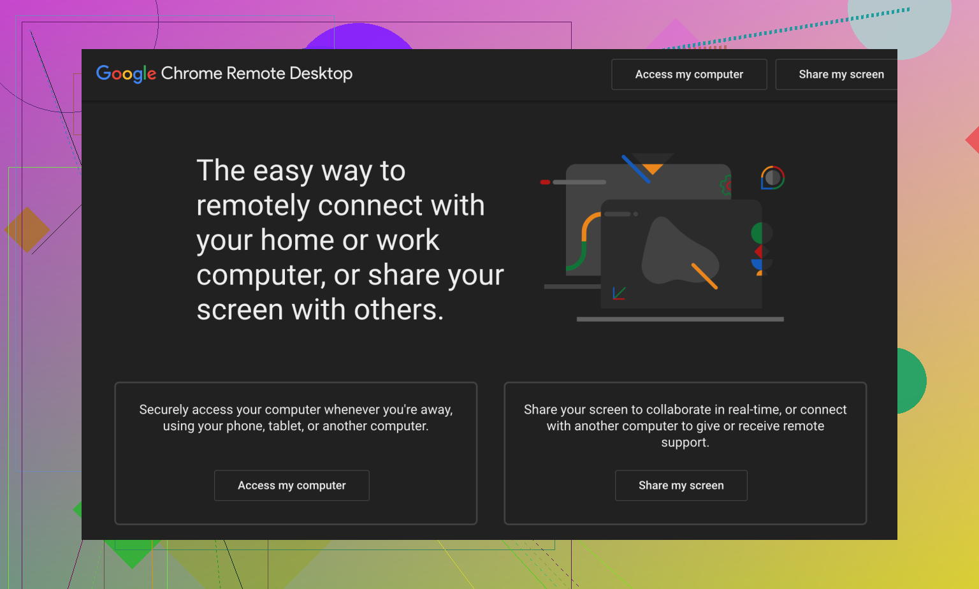Click the "The easy way to remotely connect" headline
The width and height of the screenshot is (979, 589).
pos(349,240)
